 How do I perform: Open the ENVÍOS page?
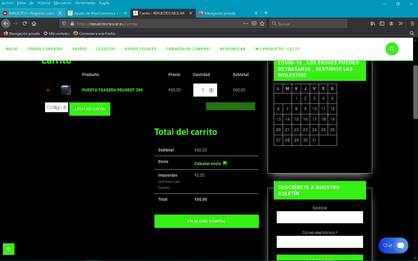coord(80,49)
